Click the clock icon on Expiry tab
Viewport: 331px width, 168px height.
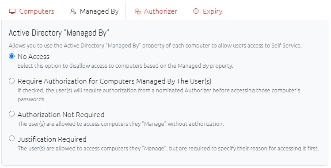click(x=196, y=11)
